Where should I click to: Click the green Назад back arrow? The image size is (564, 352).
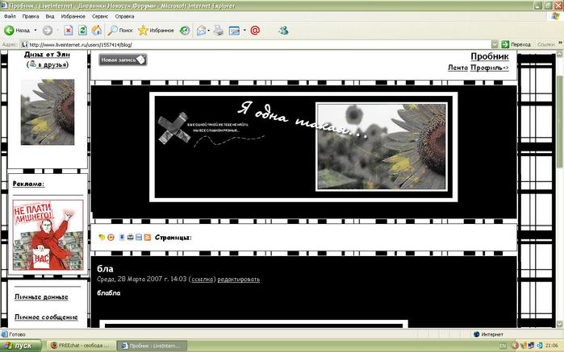click(9, 31)
